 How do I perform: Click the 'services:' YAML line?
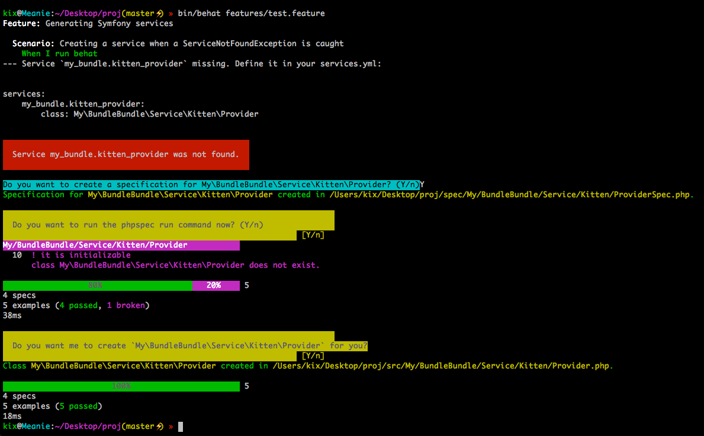tap(24, 94)
